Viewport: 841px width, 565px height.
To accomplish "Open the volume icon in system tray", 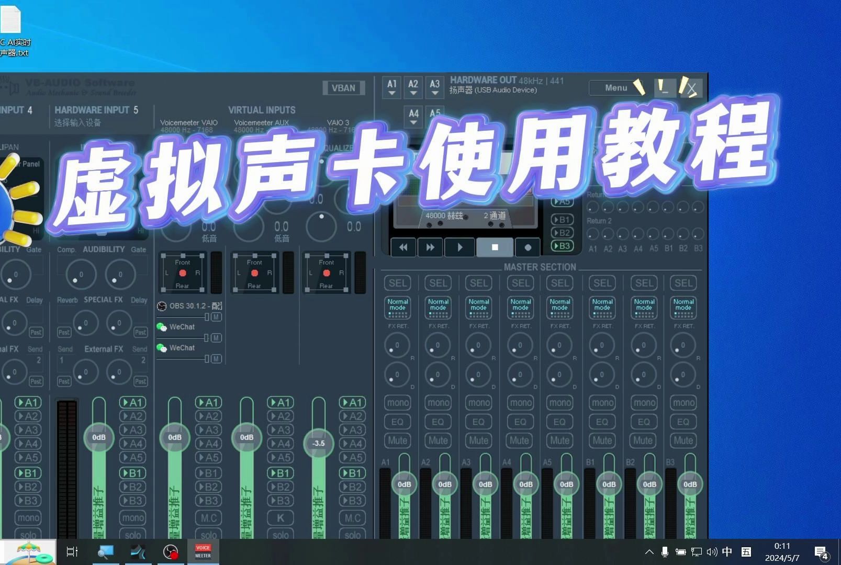I will coord(712,552).
